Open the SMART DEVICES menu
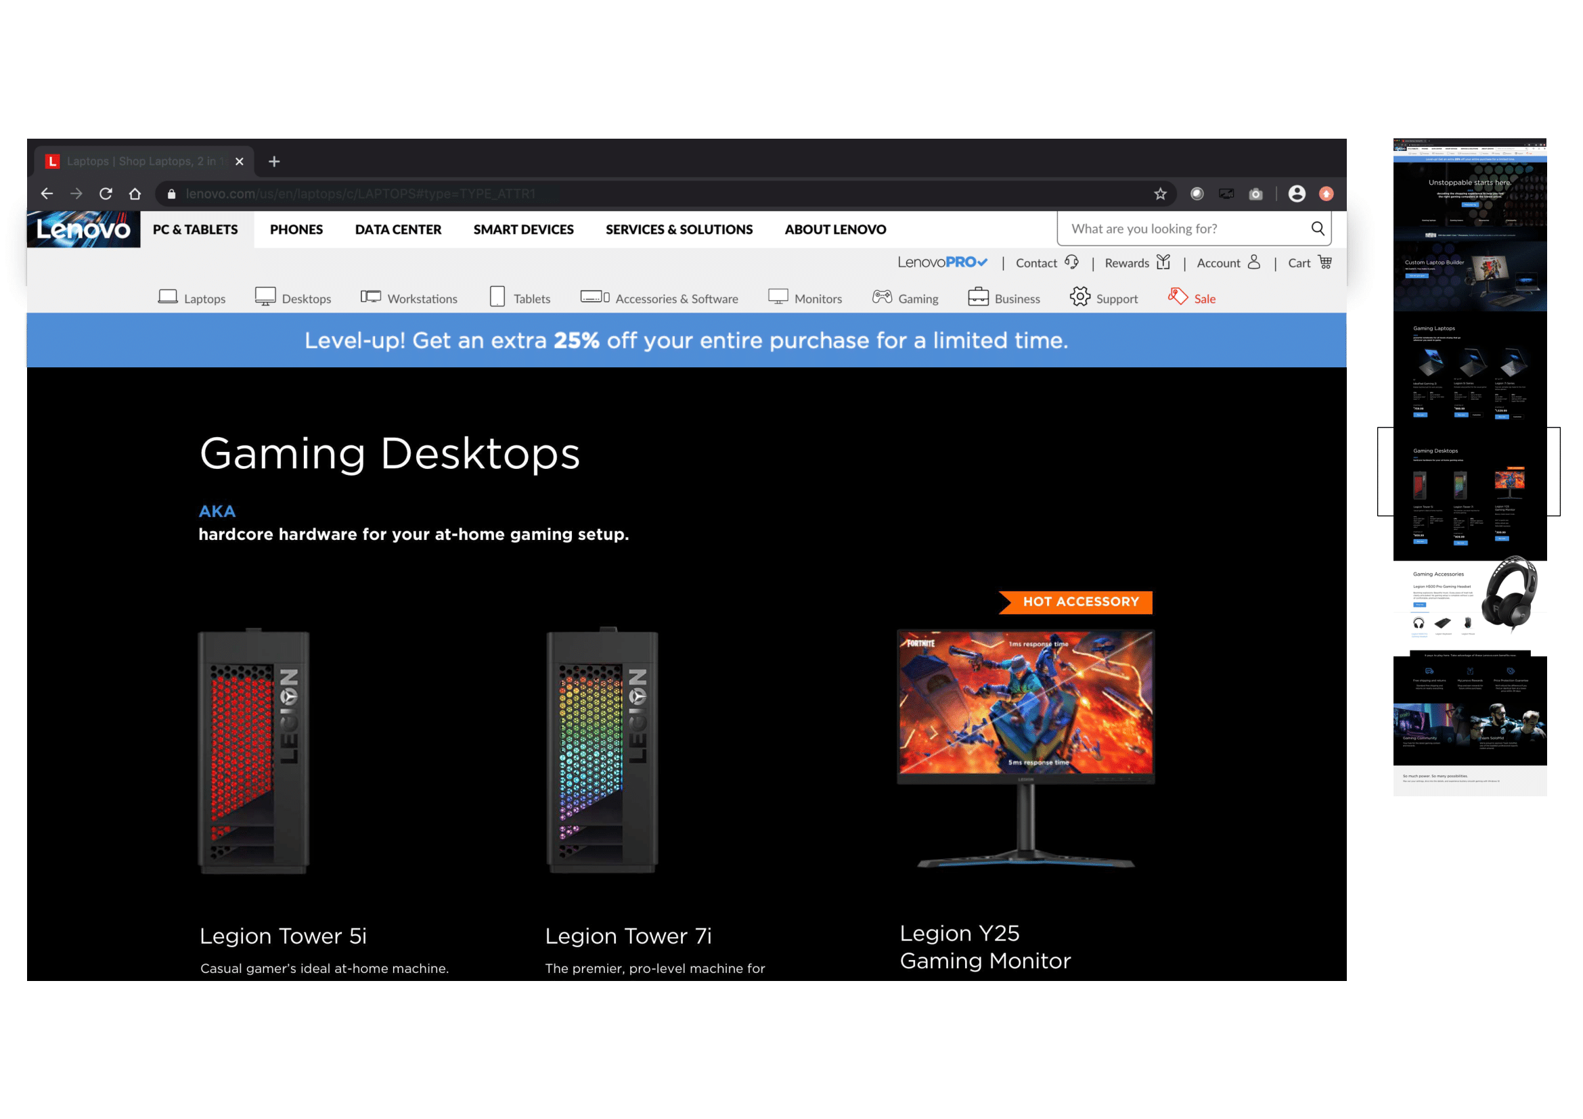The width and height of the screenshot is (1583, 1119). click(x=522, y=229)
